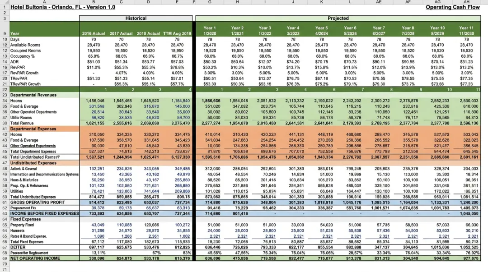
Task: Select the 'Projected' section header
Action: [x=338, y=18]
